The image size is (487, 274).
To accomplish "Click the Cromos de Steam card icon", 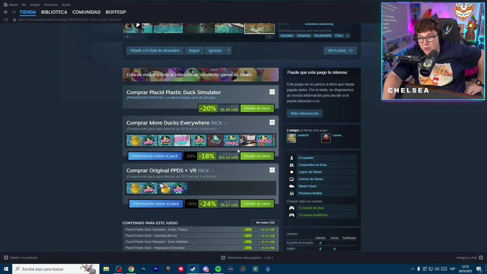I will pos(291,179).
